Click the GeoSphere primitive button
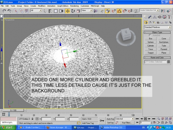The width and height of the screenshot is (173, 130). [x=164, y=42]
